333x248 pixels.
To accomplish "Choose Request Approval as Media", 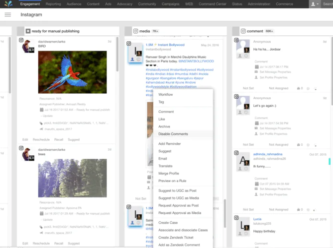I will click(x=183, y=213).
